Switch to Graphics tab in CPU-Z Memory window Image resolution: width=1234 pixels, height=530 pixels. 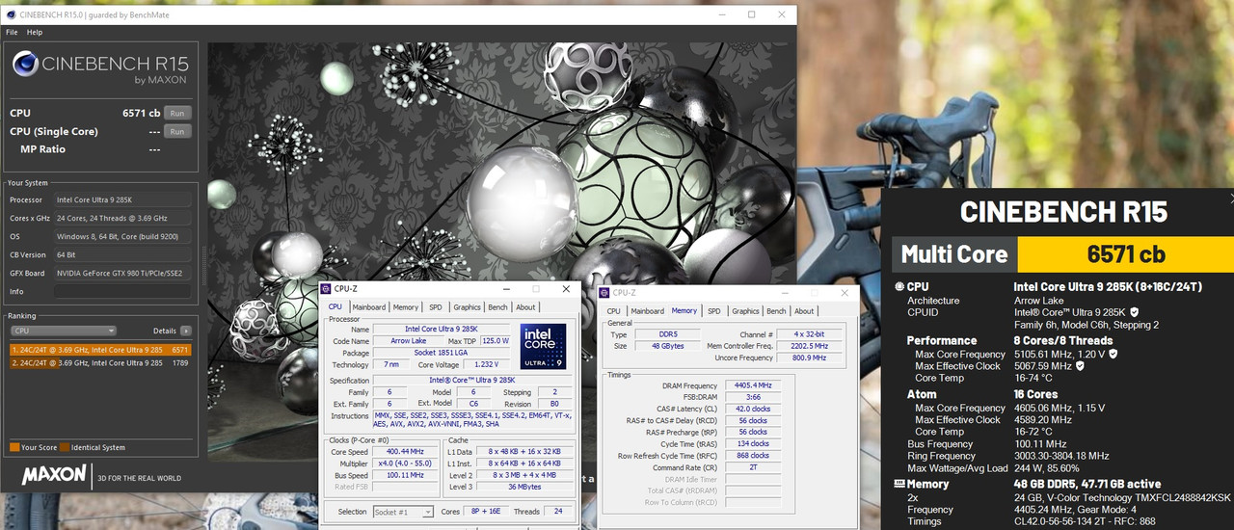point(745,311)
